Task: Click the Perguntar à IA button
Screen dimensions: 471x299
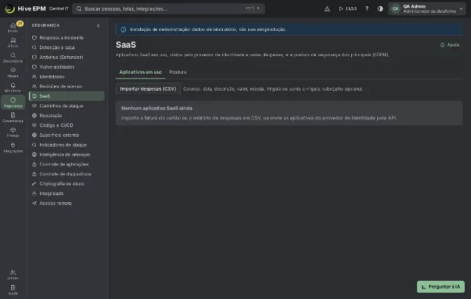Action: (x=441, y=286)
